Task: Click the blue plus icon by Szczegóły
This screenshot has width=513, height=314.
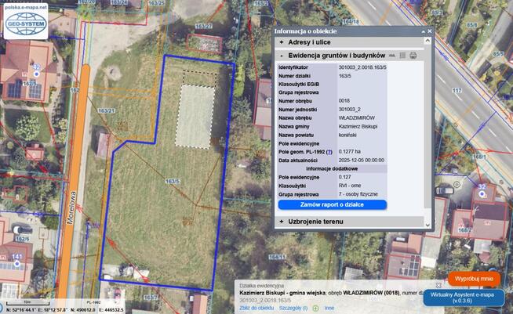Action: point(315,308)
